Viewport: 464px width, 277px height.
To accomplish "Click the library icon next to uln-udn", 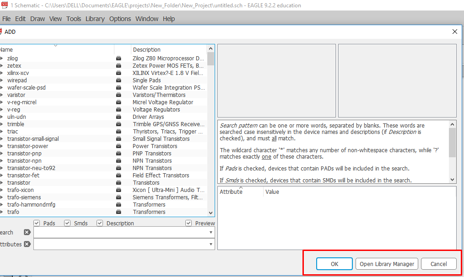I will point(119,117).
